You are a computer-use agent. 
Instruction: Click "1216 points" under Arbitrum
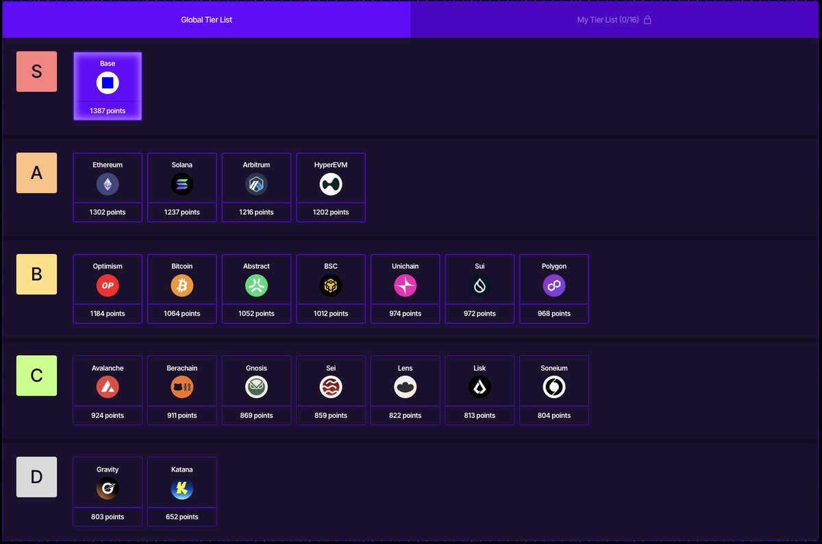[256, 212]
